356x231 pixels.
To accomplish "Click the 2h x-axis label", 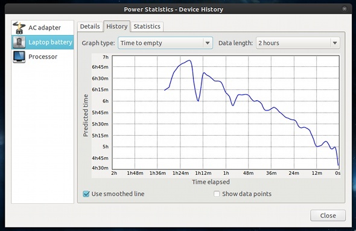I will click(x=114, y=173).
